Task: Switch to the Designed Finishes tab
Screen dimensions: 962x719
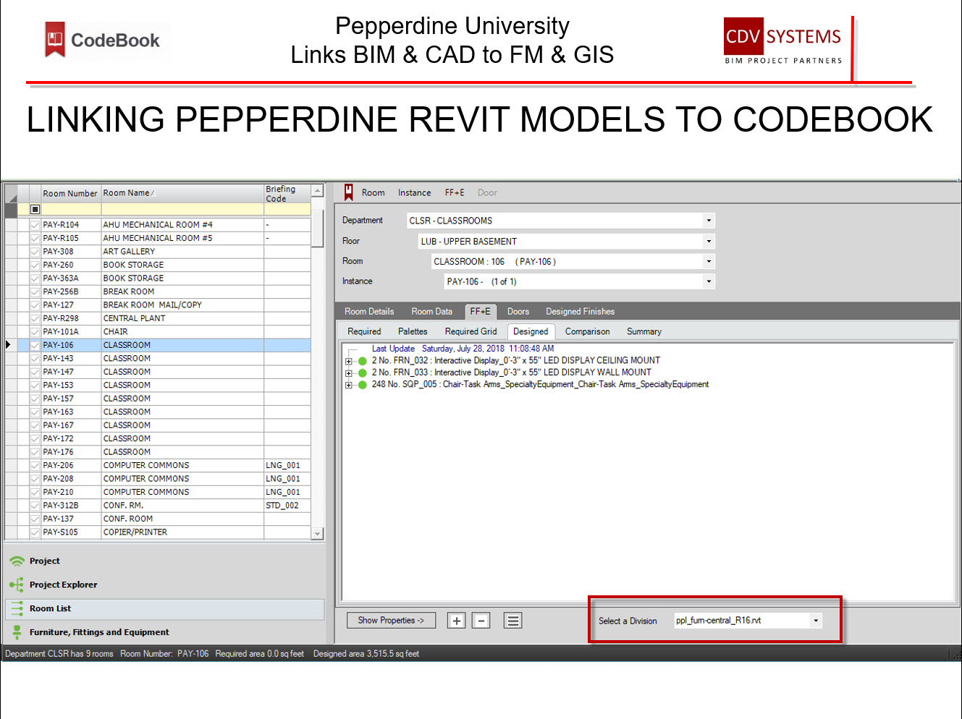Action: click(580, 312)
